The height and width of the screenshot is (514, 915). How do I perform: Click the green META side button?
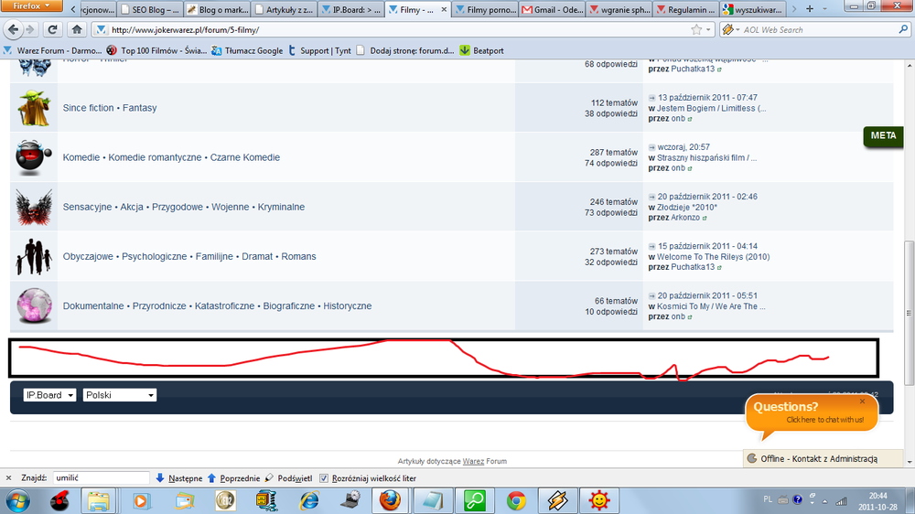(883, 136)
